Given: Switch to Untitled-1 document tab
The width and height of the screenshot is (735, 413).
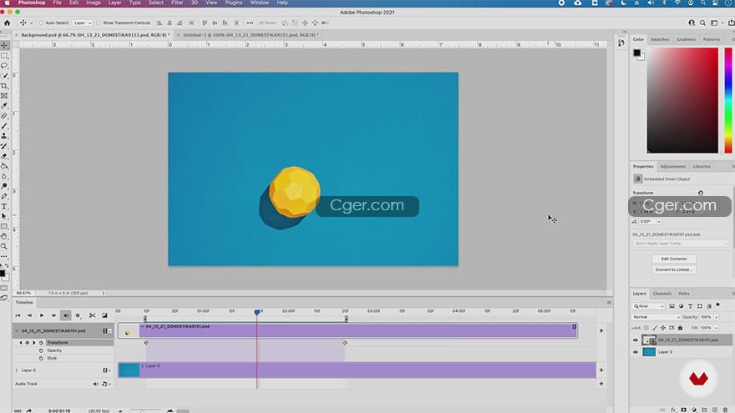Looking at the screenshot, I should [x=251, y=35].
